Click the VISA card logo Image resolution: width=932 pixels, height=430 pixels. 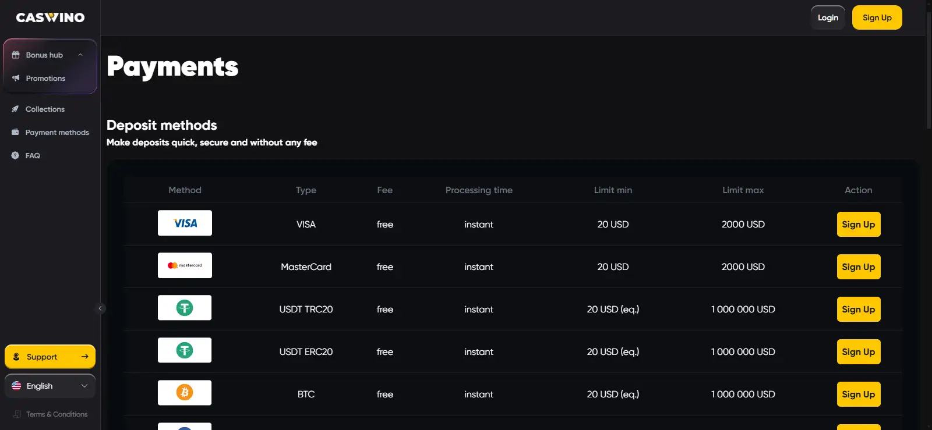(x=185, y=223)
